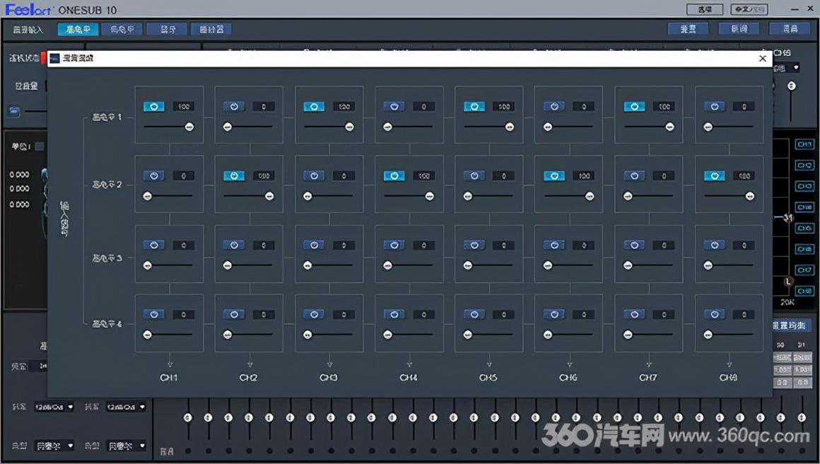The width and height of the screenshot is (820, 464).
Task: Click the power icon for input 1 to CH5
Action: tap(474, 107)
